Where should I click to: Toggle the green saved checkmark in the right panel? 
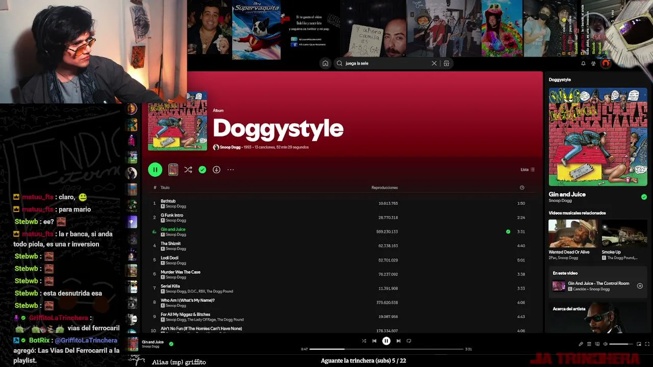[x=644, y=197]
